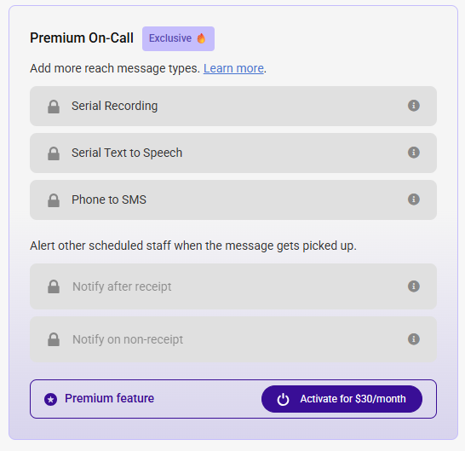Select the Serial Text to Speech row
Screen dimensions: 465x451
click(x=233, y=153)
